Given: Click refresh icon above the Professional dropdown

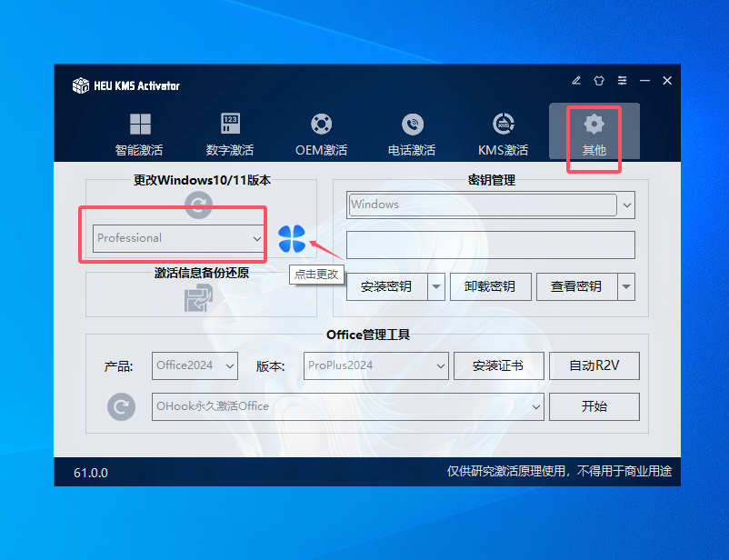Looking at the screenshot, I should coord(198,205).
